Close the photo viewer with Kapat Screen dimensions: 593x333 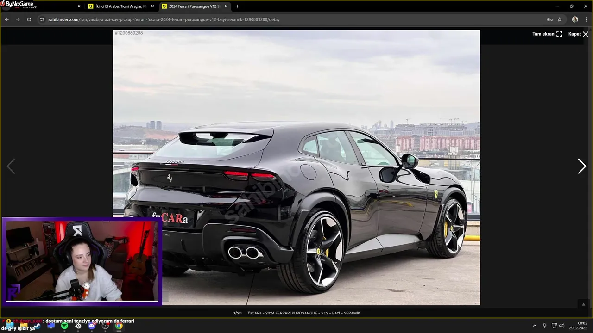[578, 34]
